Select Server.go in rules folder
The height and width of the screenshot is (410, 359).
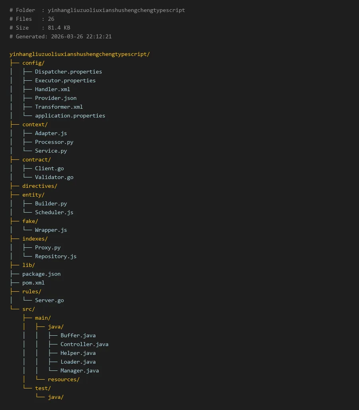click(x=49, y=300)
